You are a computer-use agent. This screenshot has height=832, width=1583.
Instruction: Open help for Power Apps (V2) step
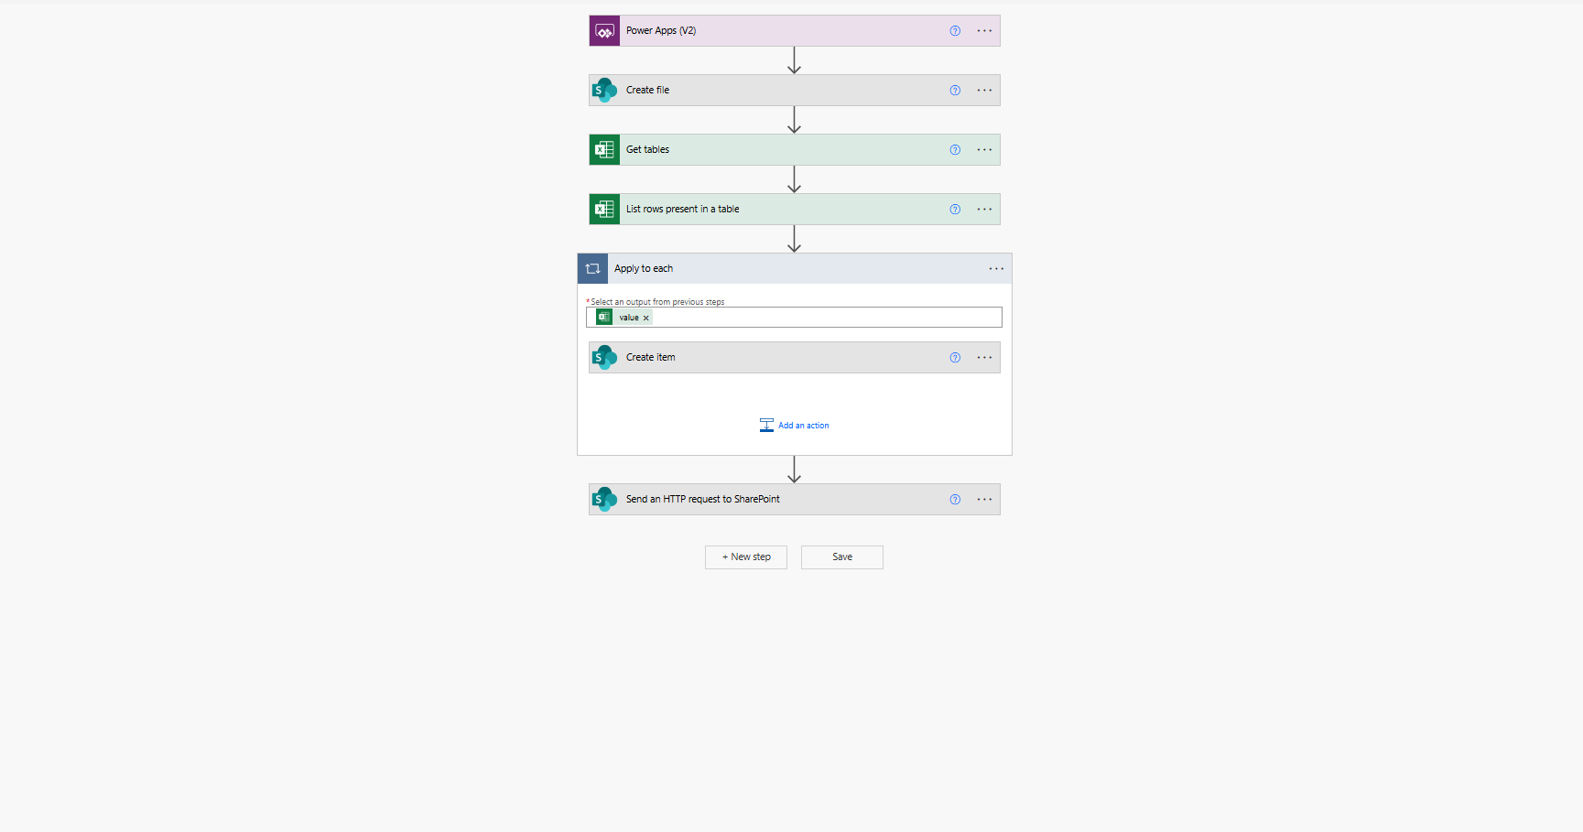point(955,31)
